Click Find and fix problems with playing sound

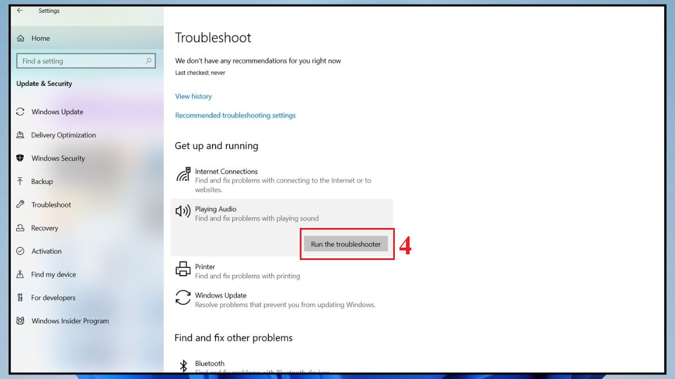(257, 218)
